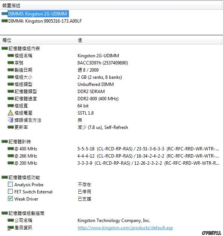Click the 記憶體模組製造商 section label
The width and height of the screenshot is (223, 236).
pos(26,213)
